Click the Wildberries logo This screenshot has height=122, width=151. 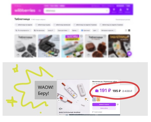[25, 10]
